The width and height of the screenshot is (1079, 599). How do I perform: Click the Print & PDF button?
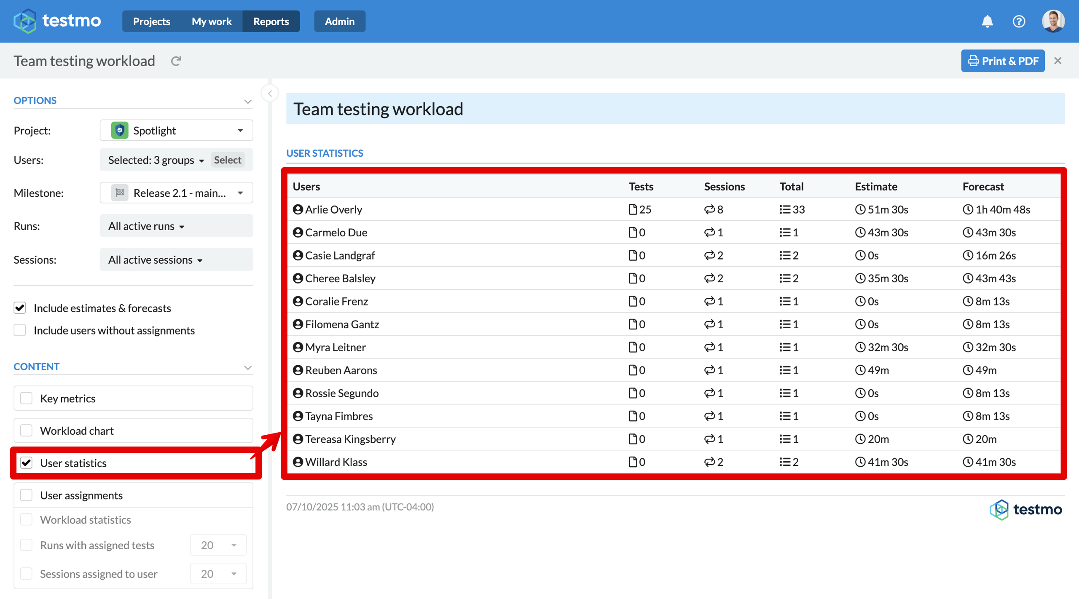(1003, 61)
